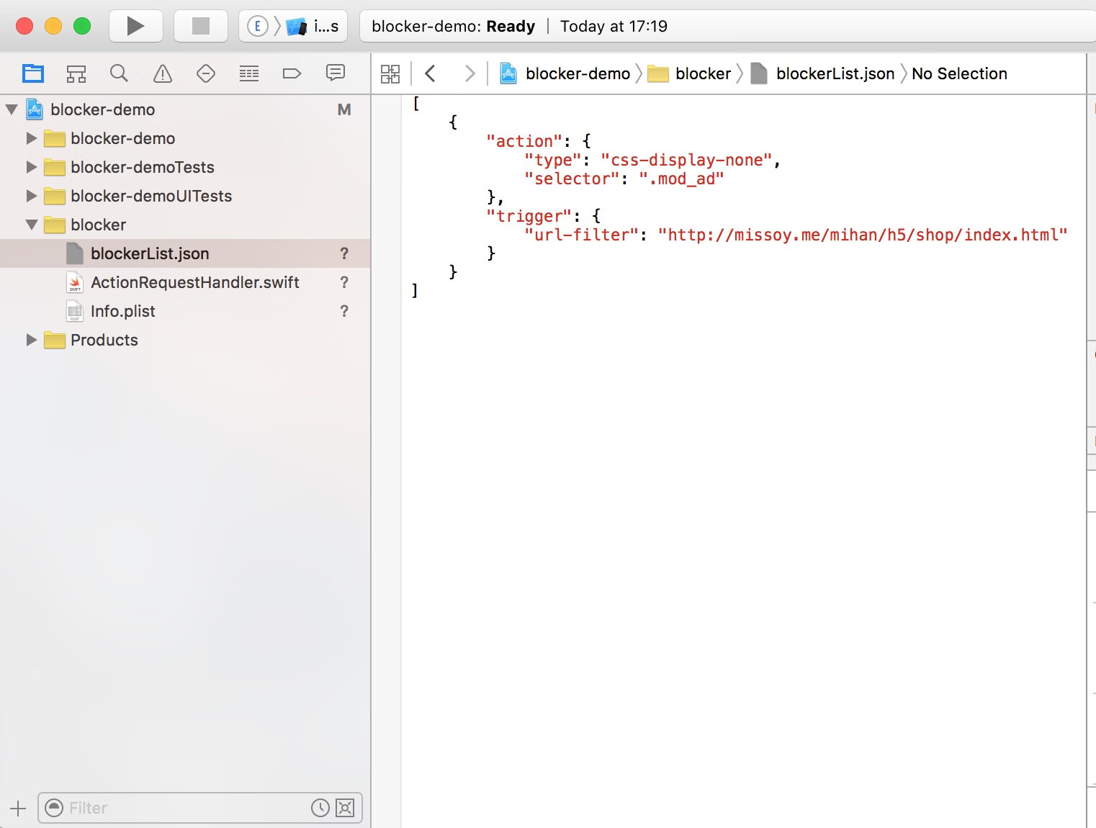1096x828 pixels.
Task: Open ActionRequestHandler.swift file
Action: [x=185, y=282]
